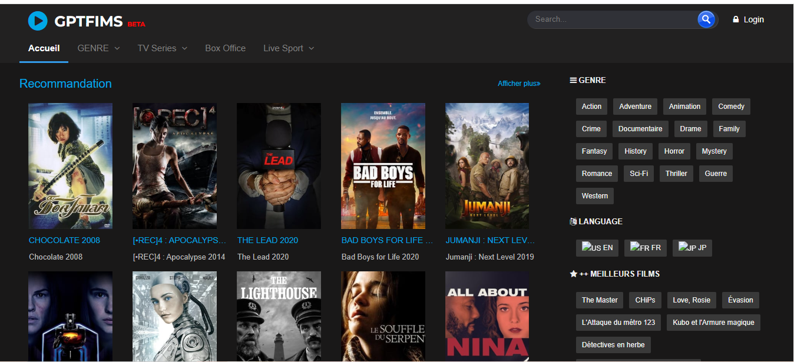Screen dimensions: 794x362
Task: Select the Romance genre tag
Action: click(x=597, y=174)
